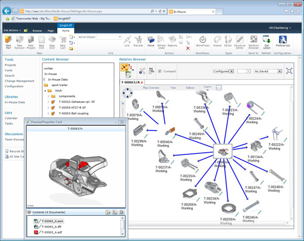The height and width of the screenshot is (241, 304).
Task: Open the Relation Browser ribbon icon
Action: click(x=254, y=42)
